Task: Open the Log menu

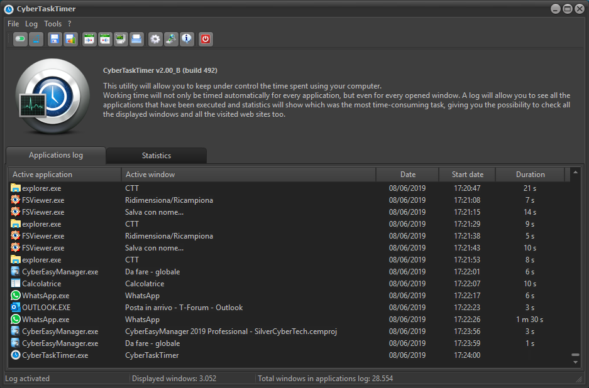Action: tap(31, 24)
